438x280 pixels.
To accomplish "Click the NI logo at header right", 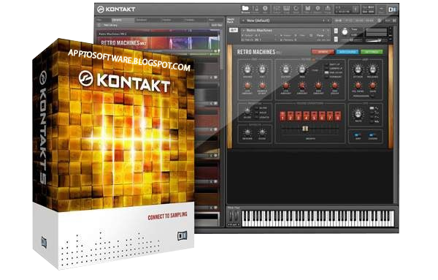I will pos(392,10).
